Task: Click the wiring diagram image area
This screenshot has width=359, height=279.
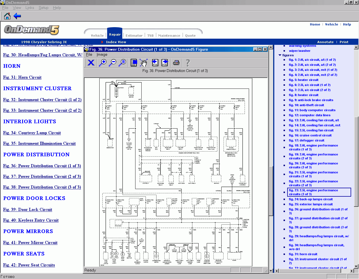Action: tap(176, 172)
